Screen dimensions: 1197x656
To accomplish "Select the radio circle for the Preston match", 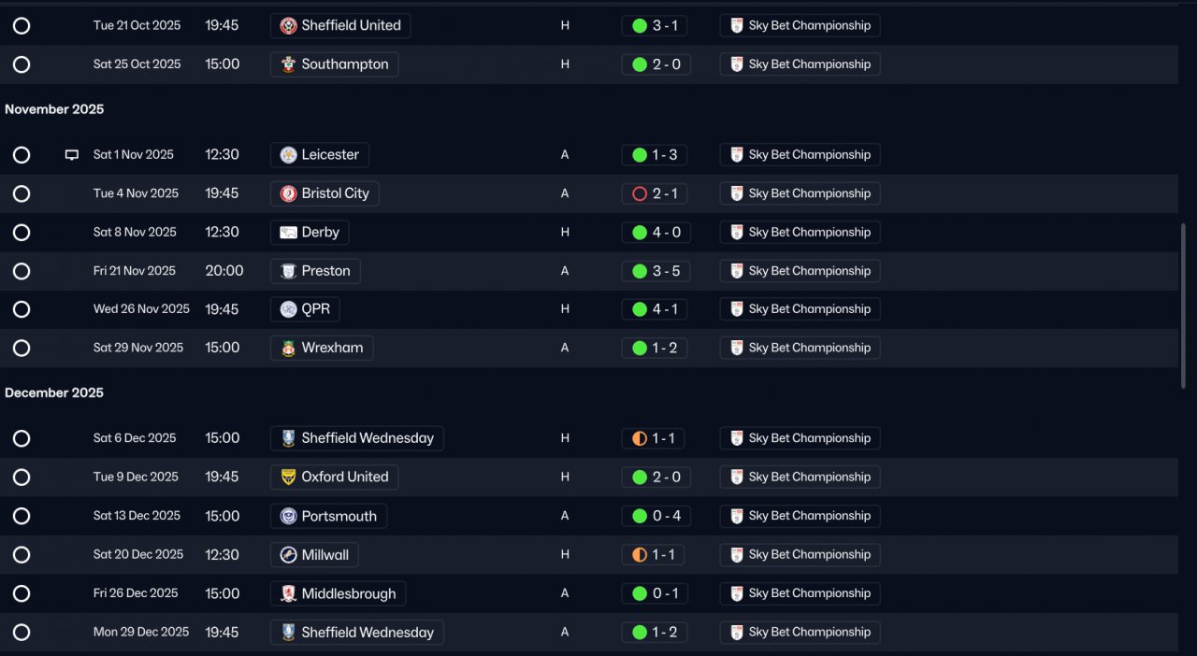I will (22, 271).
